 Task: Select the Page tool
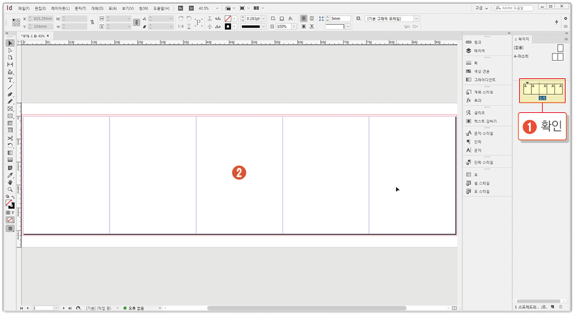click(10, 57)
